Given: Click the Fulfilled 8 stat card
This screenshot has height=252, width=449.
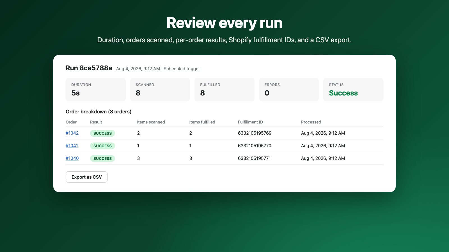Looking at the screenshot, I should point(224,90).
